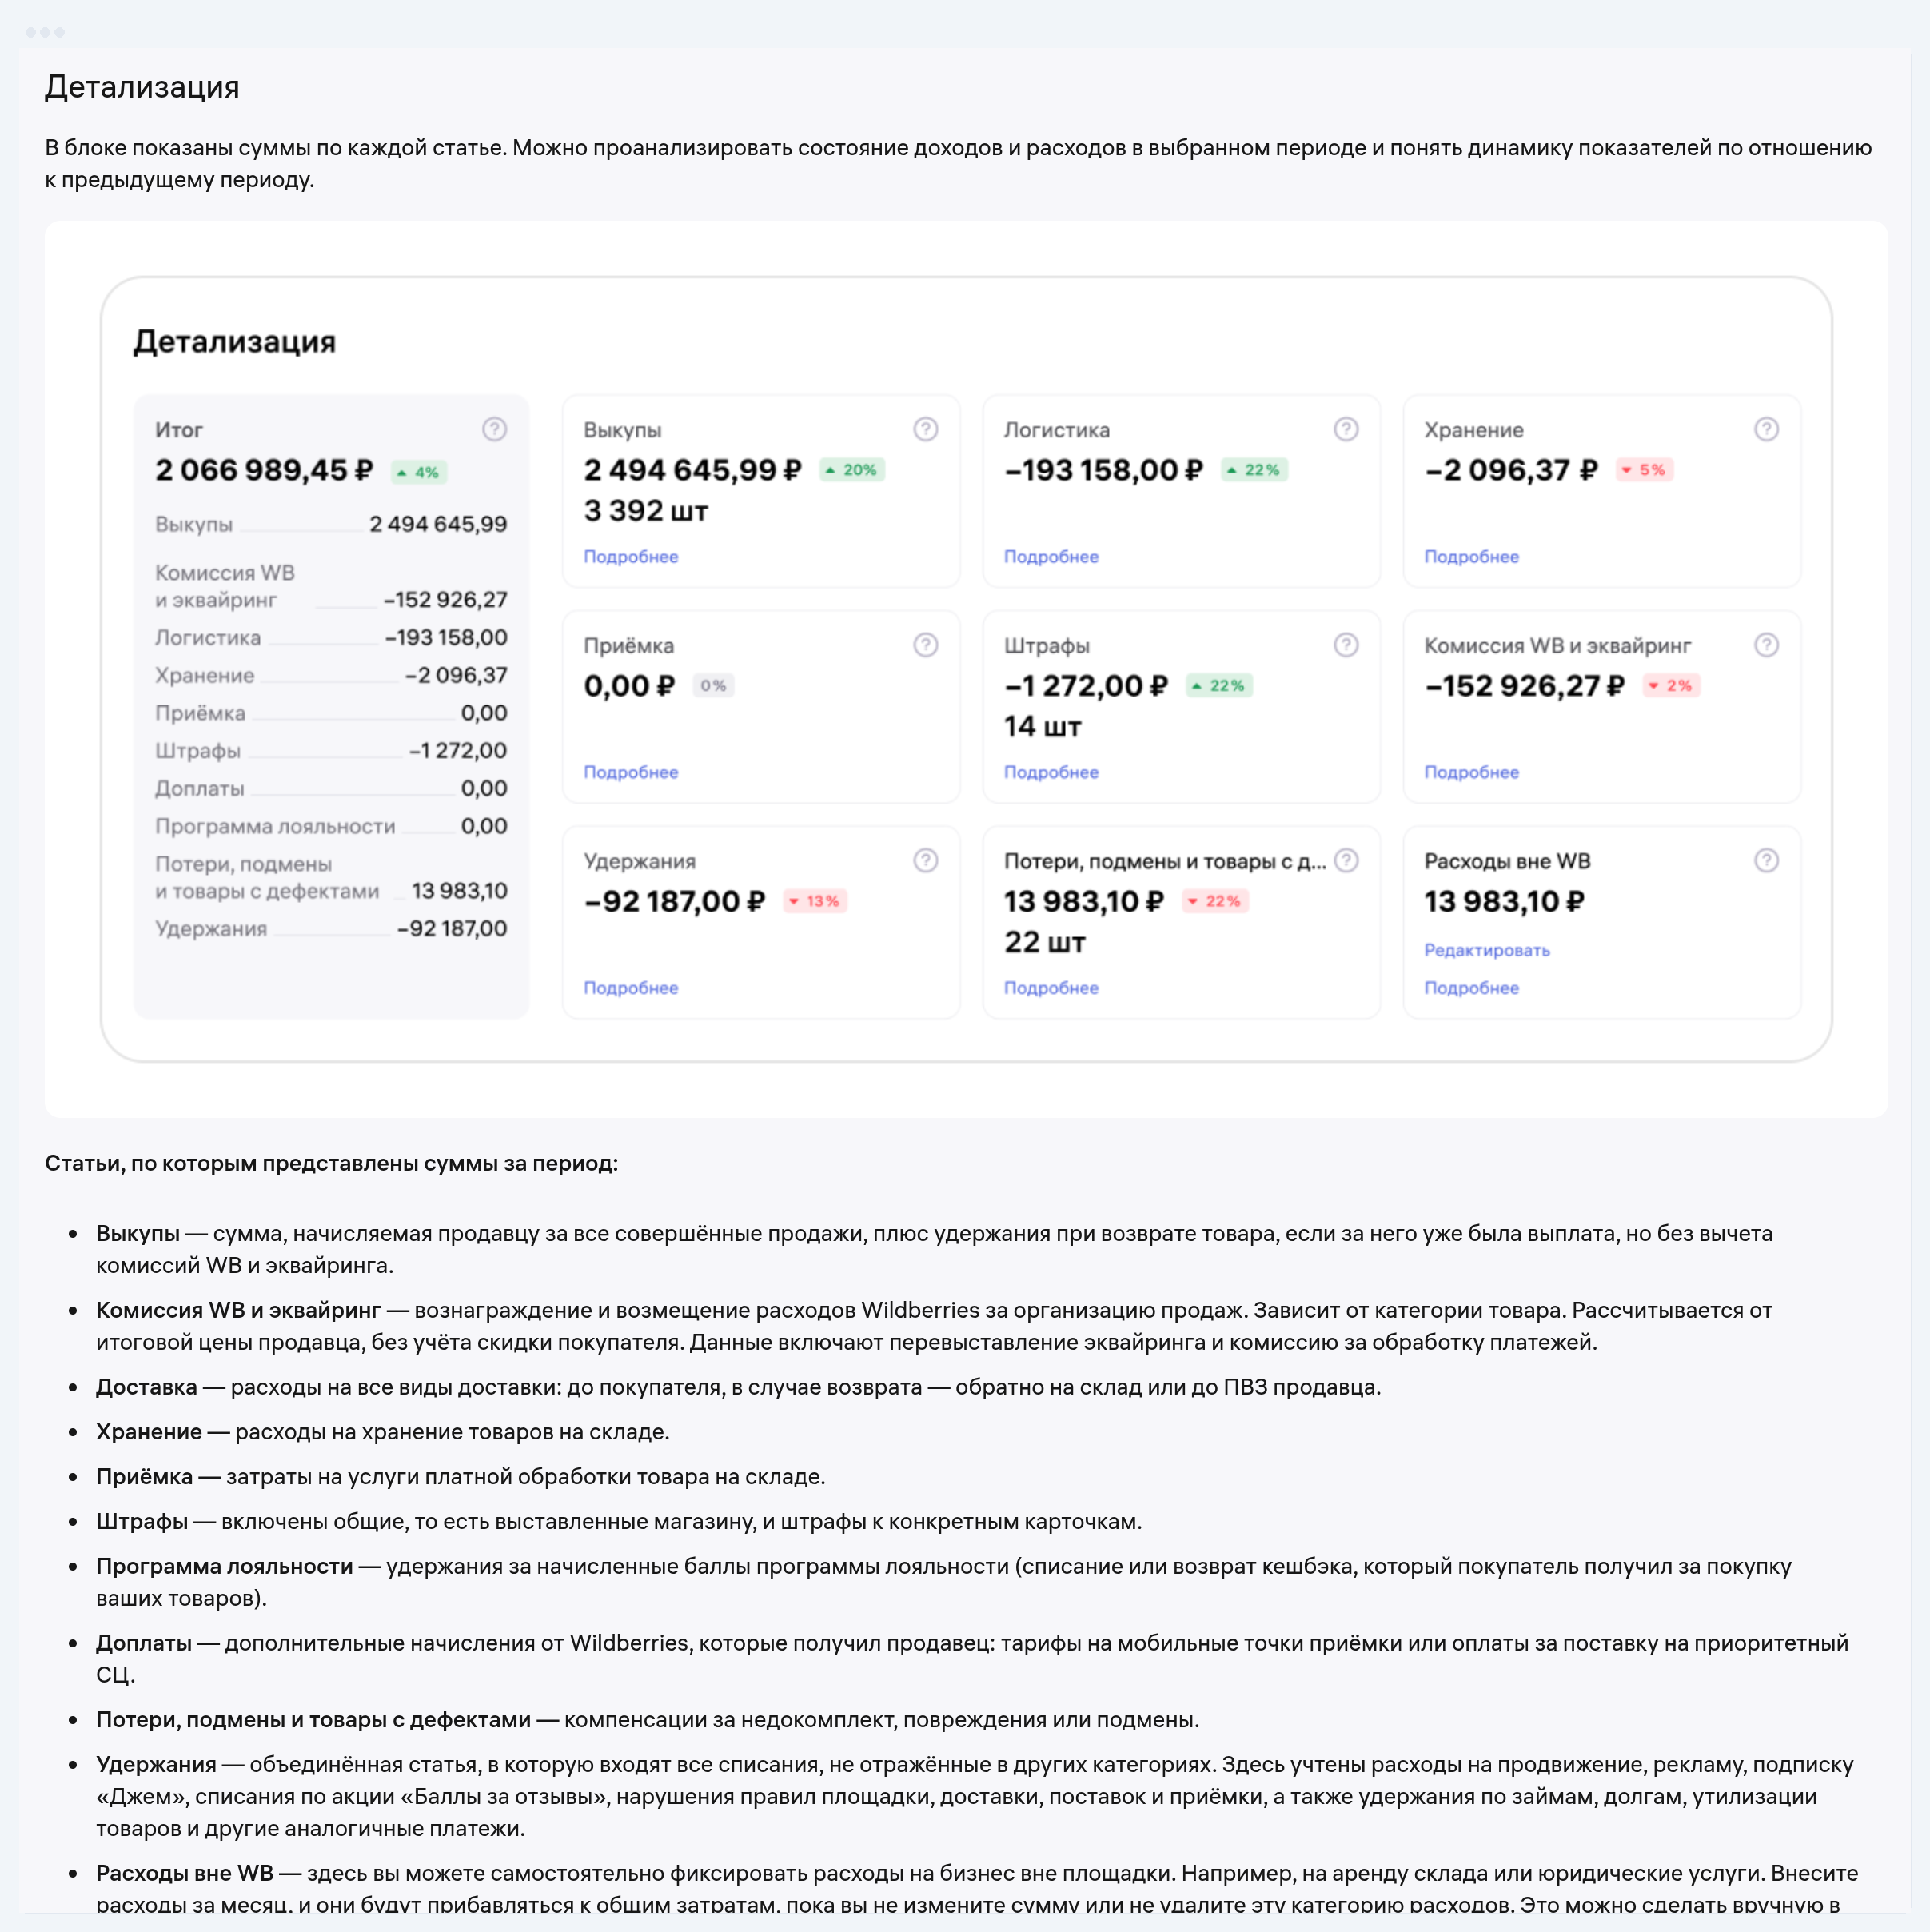The image size is (1930, 1932).
Task: Click the Программа лояльности row in Итог
Action: (331, 826)
